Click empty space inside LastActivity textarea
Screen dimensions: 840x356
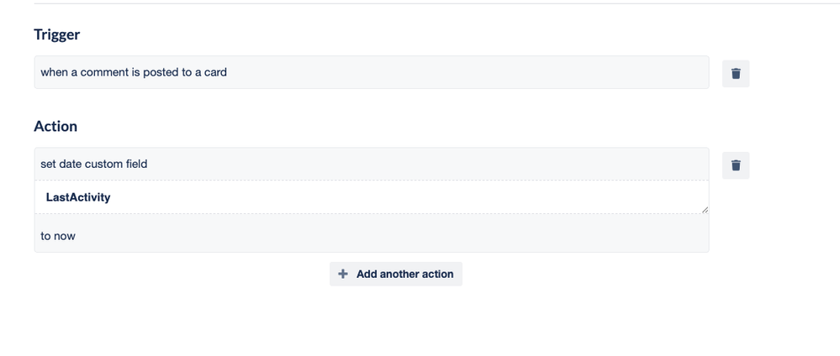407,197
